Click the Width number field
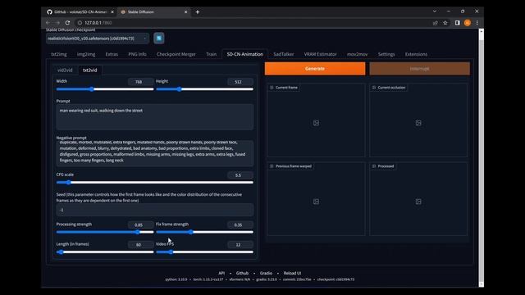Image resolution: width=525 pixels, height=295 pixels. [140, 82]
